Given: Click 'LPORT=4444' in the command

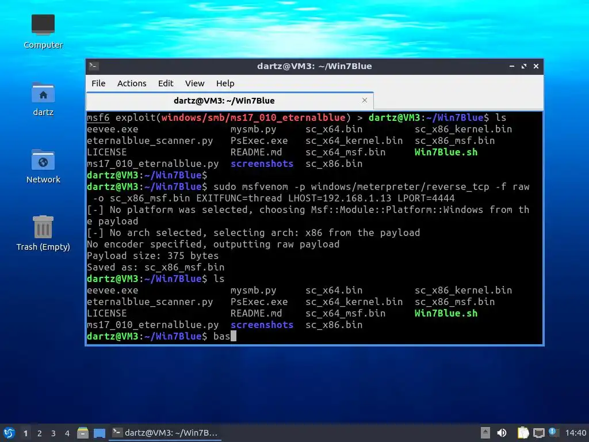Looking at the screenshot, I should pos(426,199).
